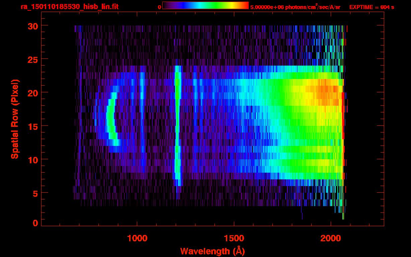The image size is (411, 257).
Task: Click the spatial row 15 tick label
Action: (32, 126)
